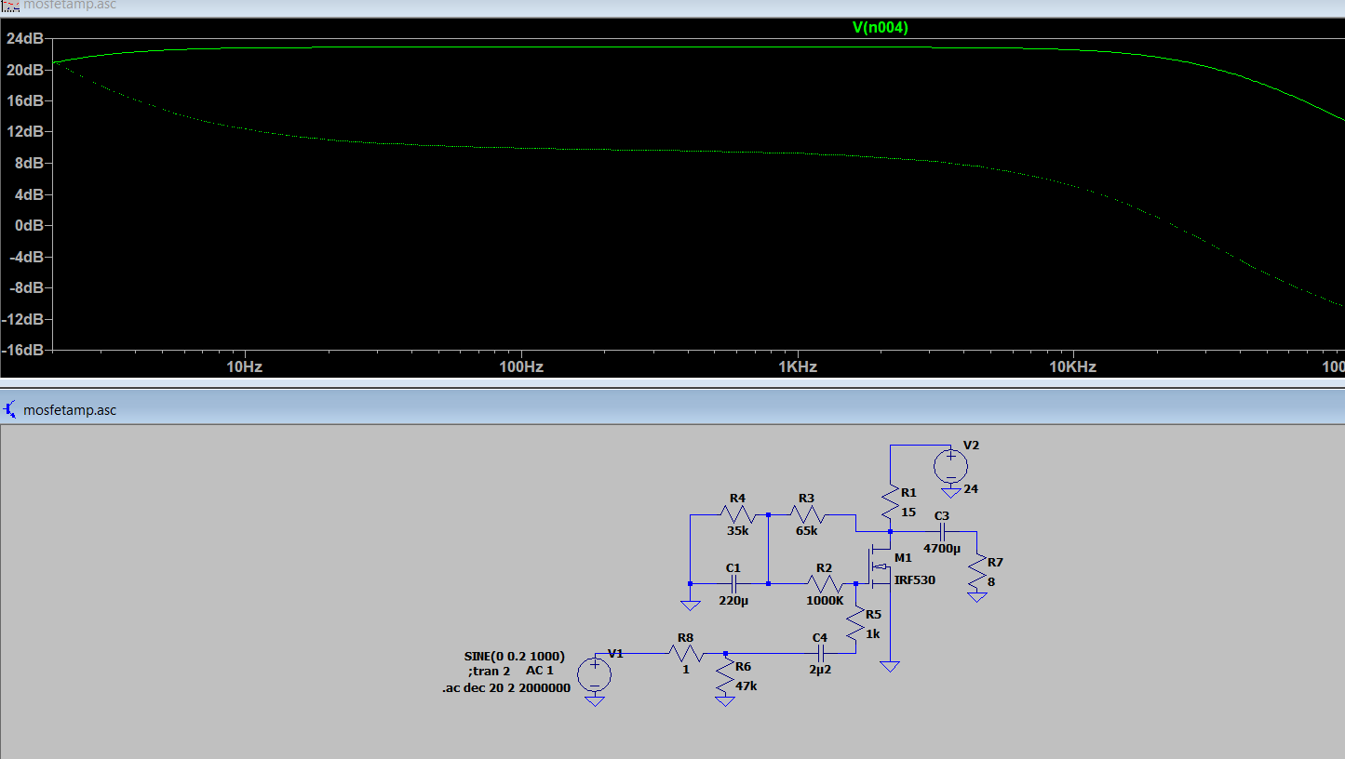Click the C3 reference label
Viewport: 1345px width, 759px height.
point(942,515)
